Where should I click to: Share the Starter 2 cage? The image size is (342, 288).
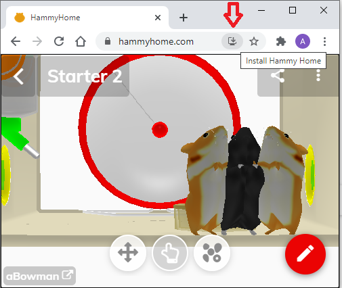[x=278, y=76]
